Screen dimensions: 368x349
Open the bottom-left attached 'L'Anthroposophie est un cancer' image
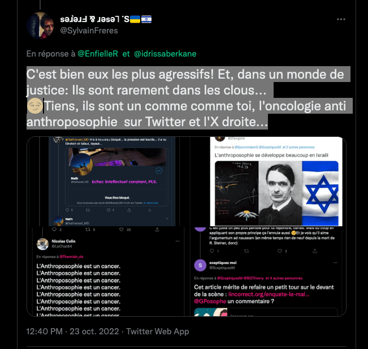[x=106, y=272]
